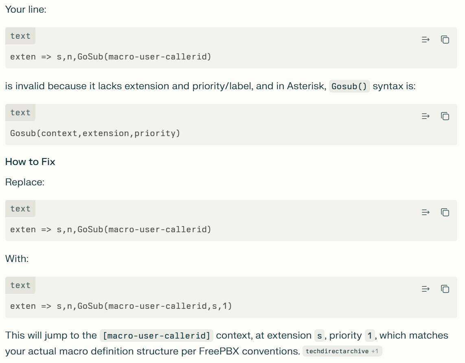465x363 pixels.
Task: Copy the corrected code under "With:"
Action: (445, 289)
